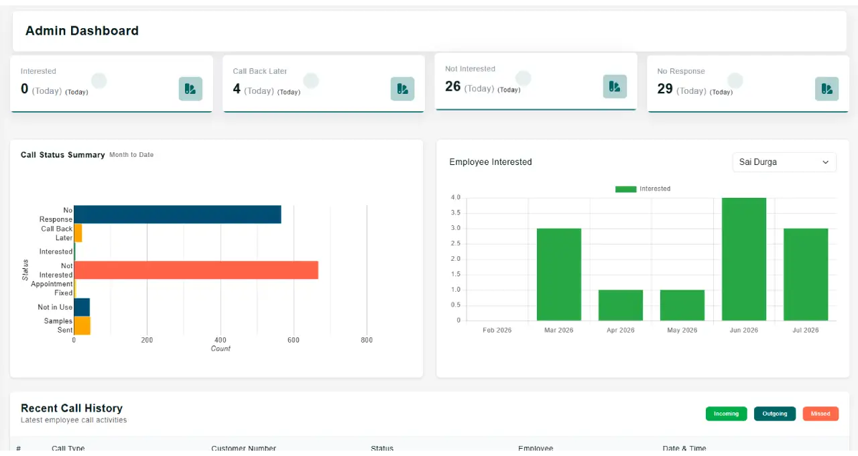Click the Not in Use bar
Viewport: 858px width, 456px height.
click(82, 307)
